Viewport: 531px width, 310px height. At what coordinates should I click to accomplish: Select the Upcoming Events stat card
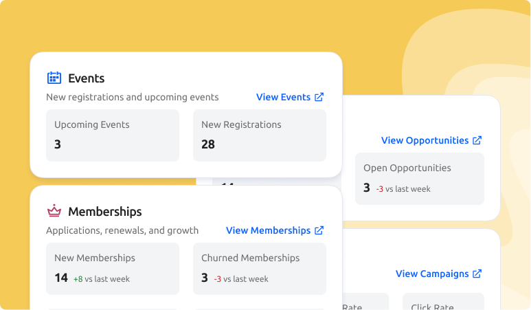pos(113,135)
